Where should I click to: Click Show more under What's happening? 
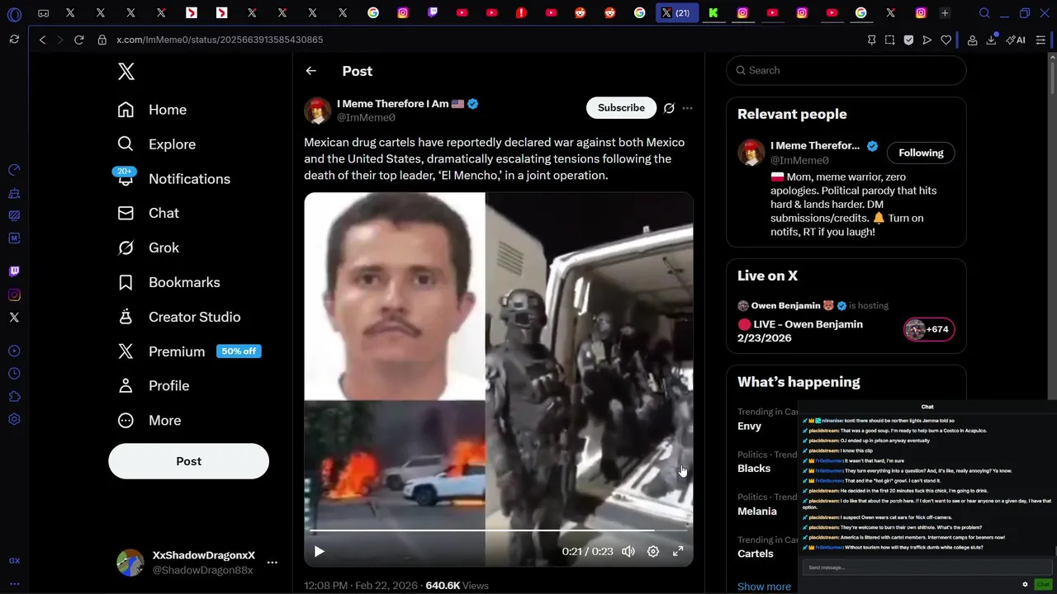coord(764,587)
